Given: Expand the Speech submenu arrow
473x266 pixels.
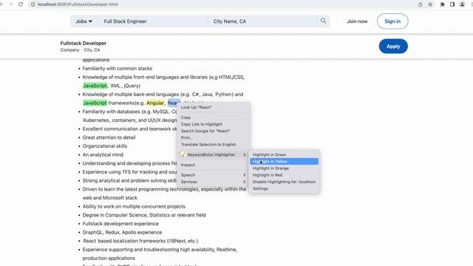Looking at the screenshot, I should tap(245, 175).
